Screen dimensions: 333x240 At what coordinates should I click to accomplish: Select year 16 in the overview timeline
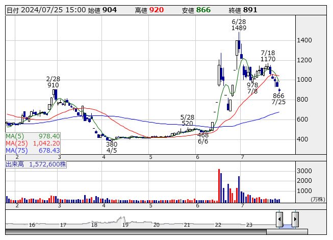(x=32, y=225)
